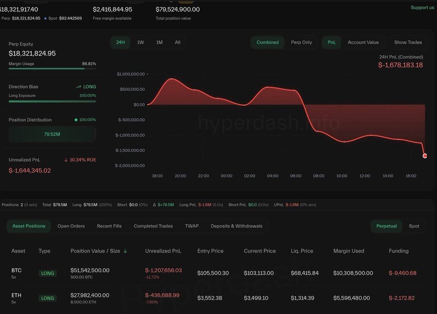This screenshot has height=314, width=437.
Task: Click the red down arrow beside ROE
Action: tap(66, 160)
